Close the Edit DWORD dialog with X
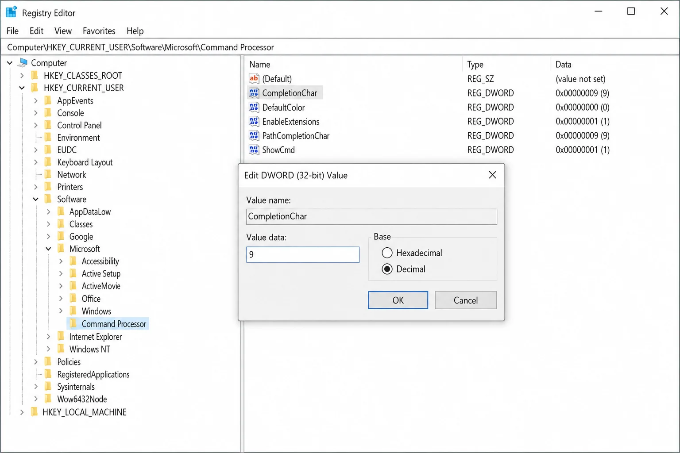This screenshot has height=453, width=680. click(492, 175)
